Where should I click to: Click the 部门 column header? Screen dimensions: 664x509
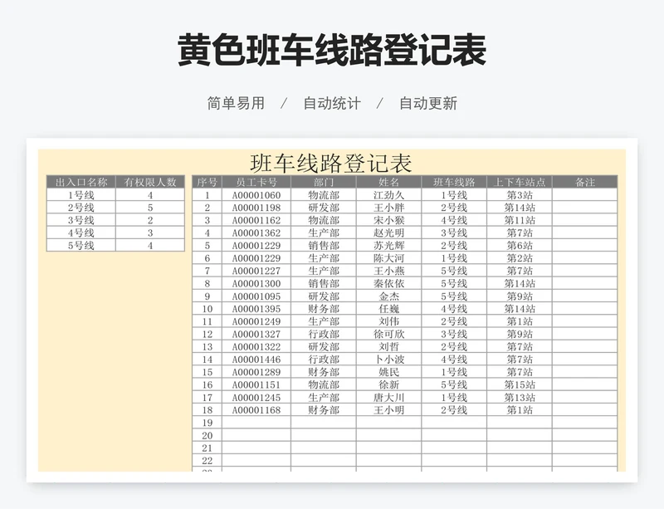click(324, 183)
